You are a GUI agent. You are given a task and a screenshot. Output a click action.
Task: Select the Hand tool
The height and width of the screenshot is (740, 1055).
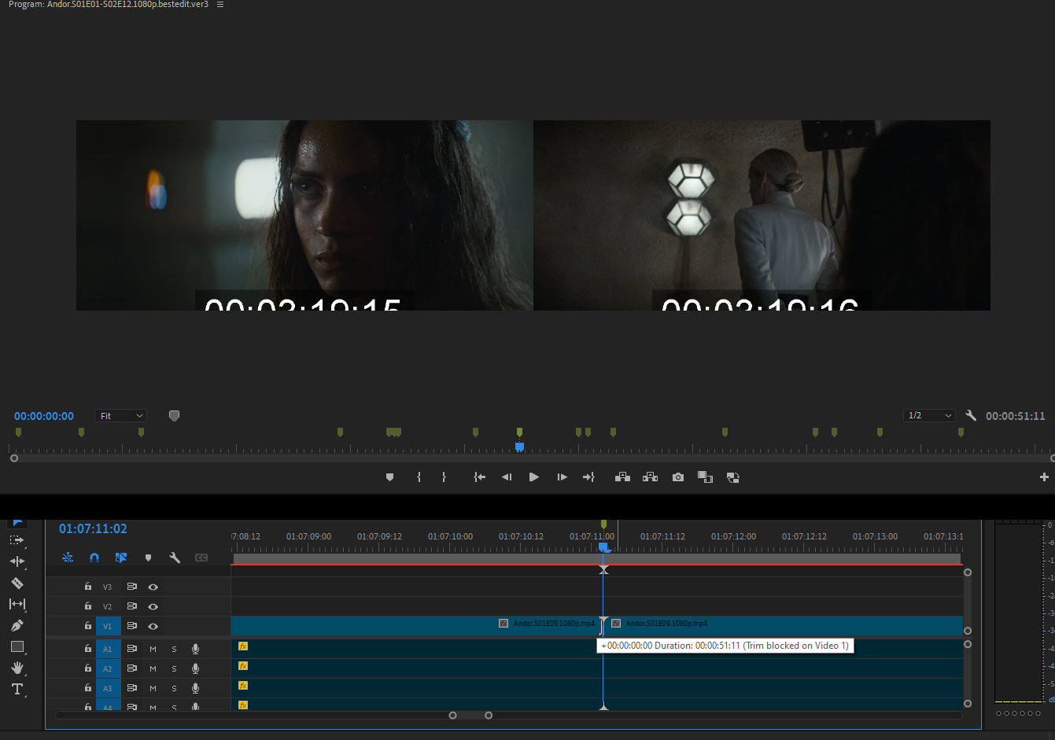pos(17,668)
